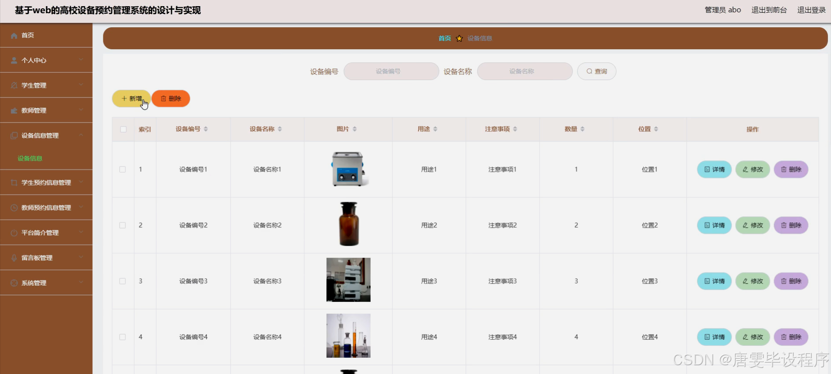The width and height of the screenshot is (831, 374).
Task: Click the glassware image in row 4
Action: tap(348, 335)
